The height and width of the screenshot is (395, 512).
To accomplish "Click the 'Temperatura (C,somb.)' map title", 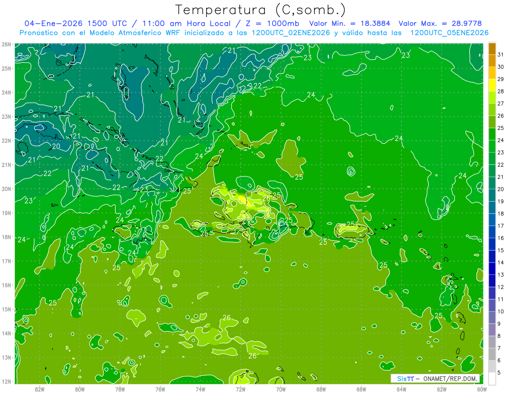I will coord(261,10).
